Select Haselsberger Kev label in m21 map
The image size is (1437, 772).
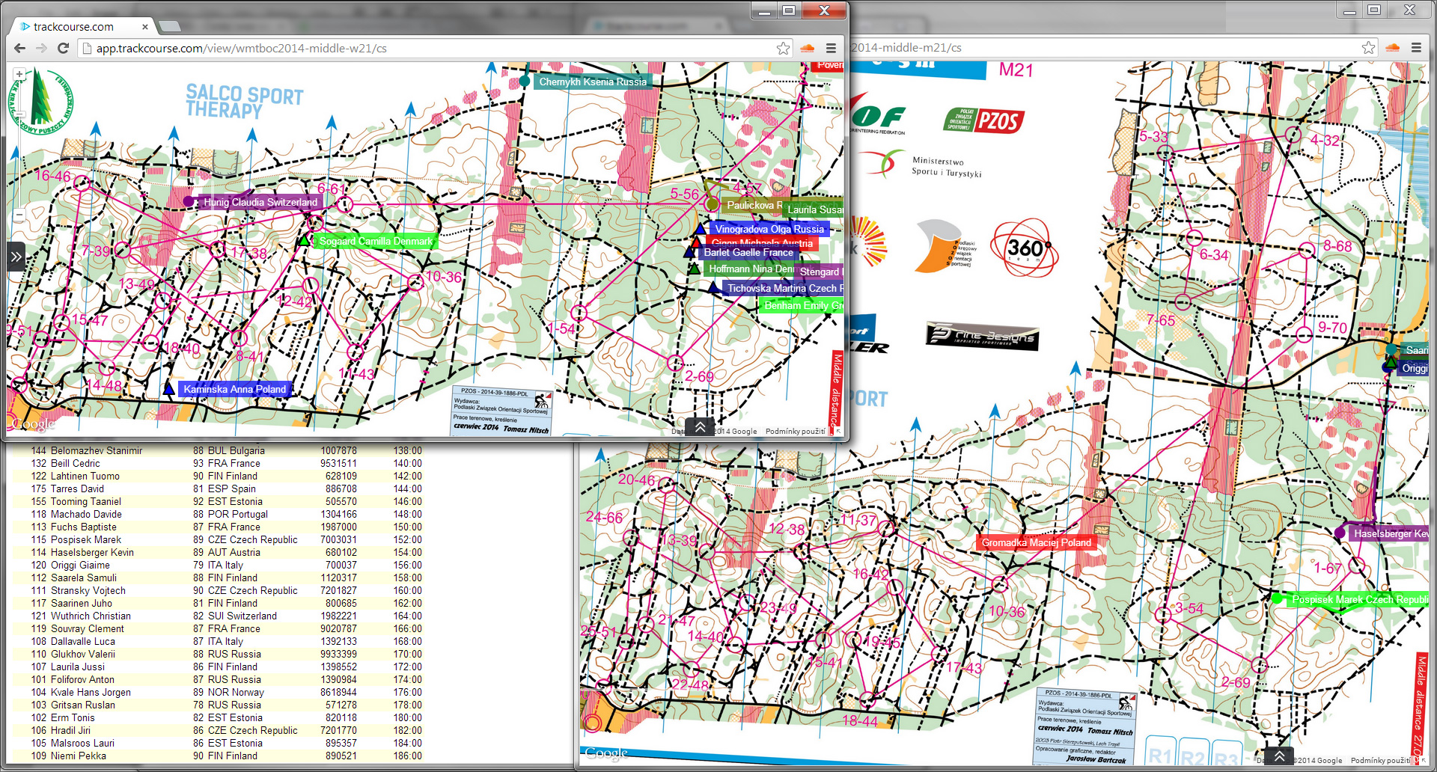coord(1390,533)
